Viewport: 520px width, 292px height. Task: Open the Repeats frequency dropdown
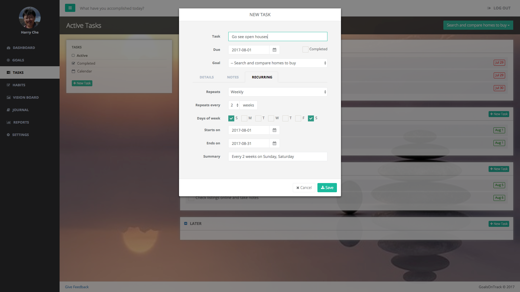click(278, 92)
